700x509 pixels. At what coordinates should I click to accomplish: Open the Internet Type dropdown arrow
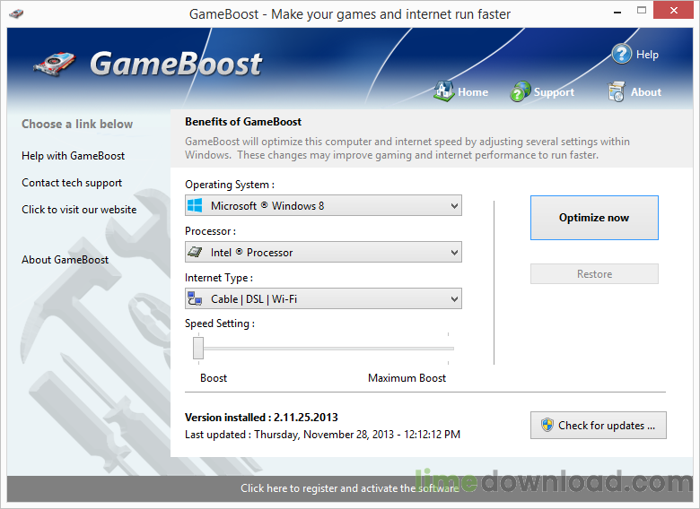coord(454,298)
